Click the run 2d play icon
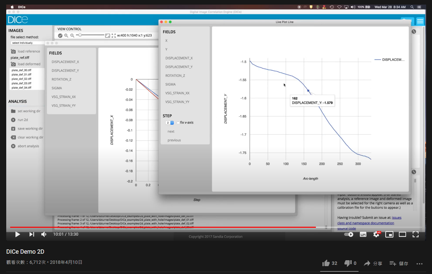 [x=13, y=120]
